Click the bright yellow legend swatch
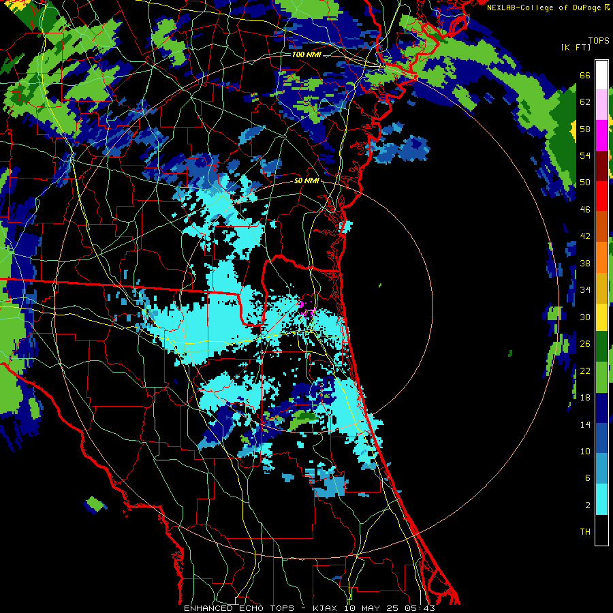 click(x=601, y=317)
